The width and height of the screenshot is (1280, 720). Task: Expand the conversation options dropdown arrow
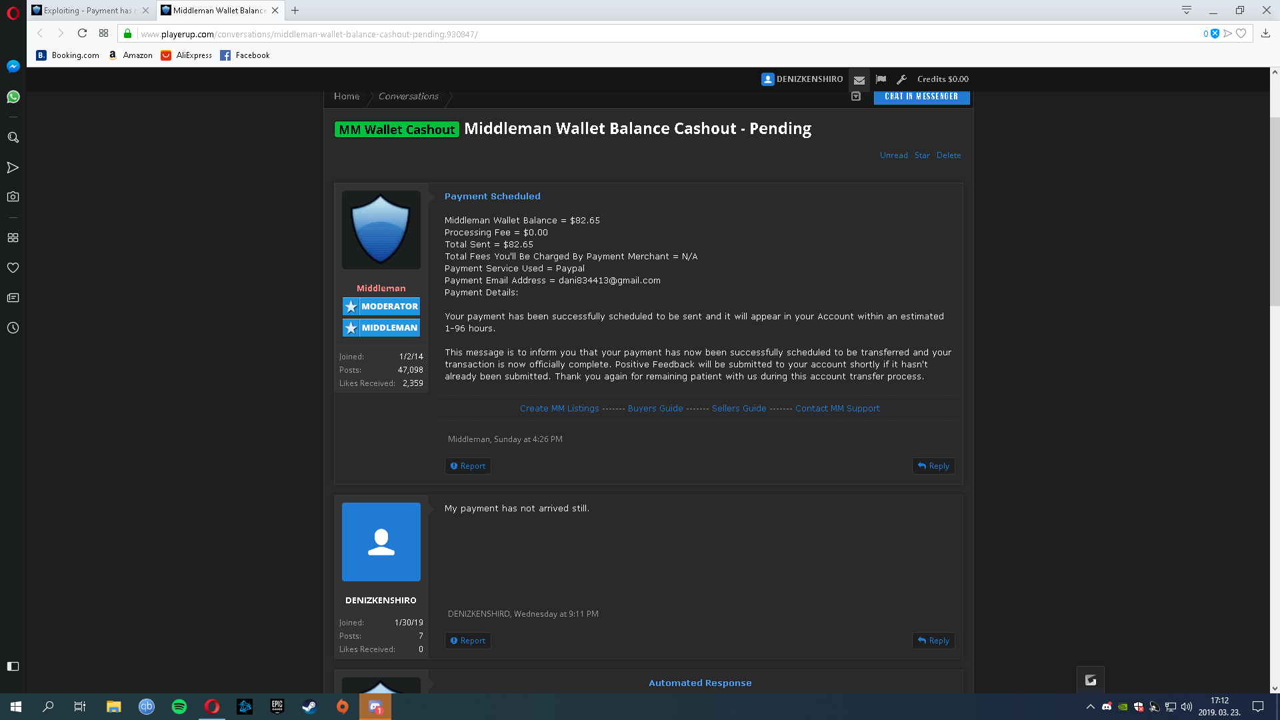(856, 97)
